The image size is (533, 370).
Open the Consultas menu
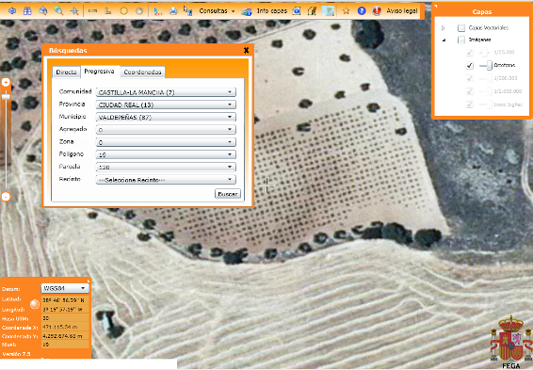click(217, 11)
